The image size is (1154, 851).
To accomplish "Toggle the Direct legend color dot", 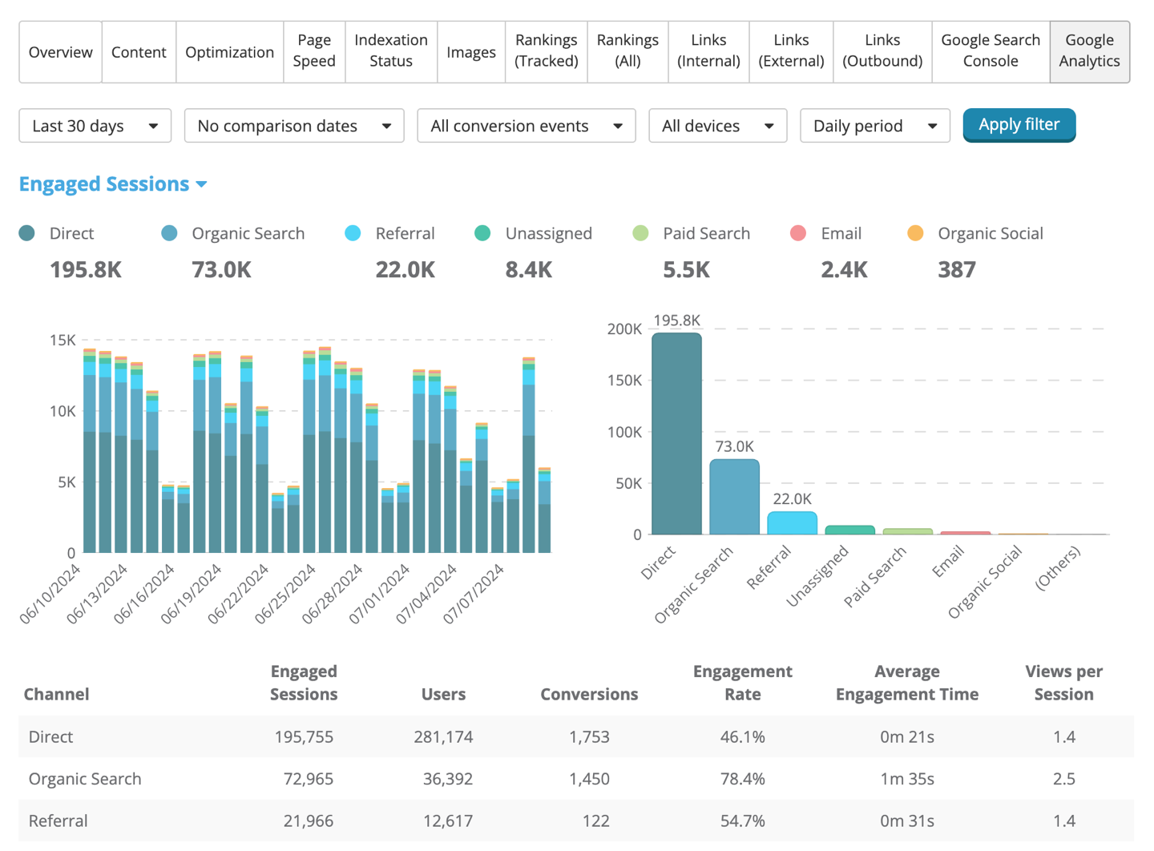I will [x=27, y=233].
